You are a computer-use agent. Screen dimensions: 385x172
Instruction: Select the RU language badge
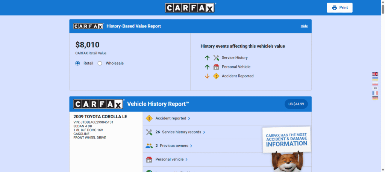pos(375,88)
